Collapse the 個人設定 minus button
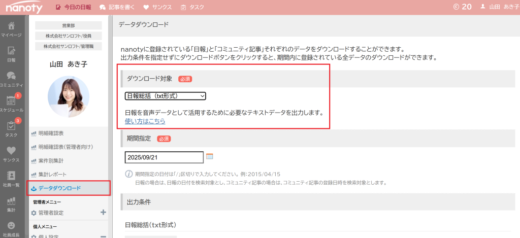The height and width of the screenshot is (238, 520). [x=103, y=236]
